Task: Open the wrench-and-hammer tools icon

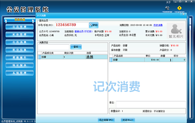Action: pyautogui.click(x=167, y=8)
